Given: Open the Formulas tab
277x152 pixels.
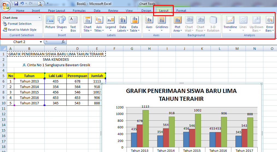Looking at the screenshot, I should [79, 11].
